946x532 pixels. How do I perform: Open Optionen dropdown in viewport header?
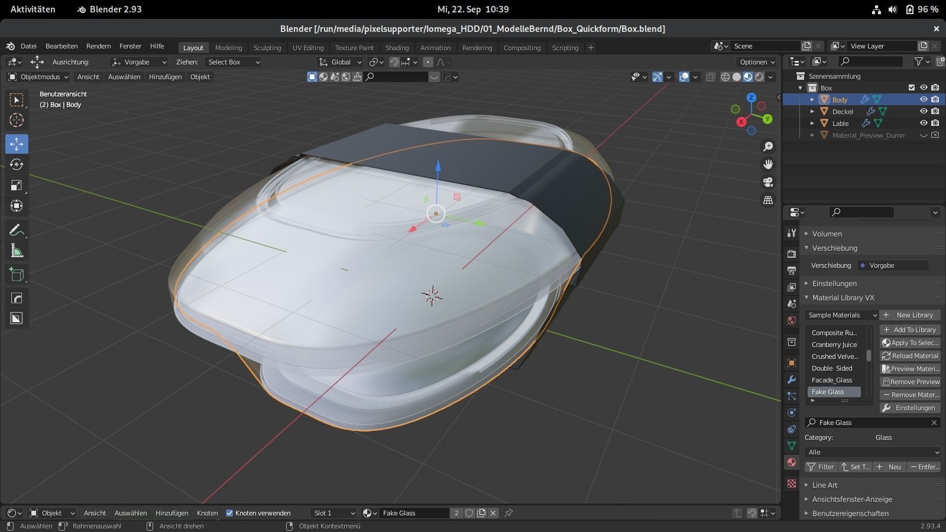tap(757, 62)
